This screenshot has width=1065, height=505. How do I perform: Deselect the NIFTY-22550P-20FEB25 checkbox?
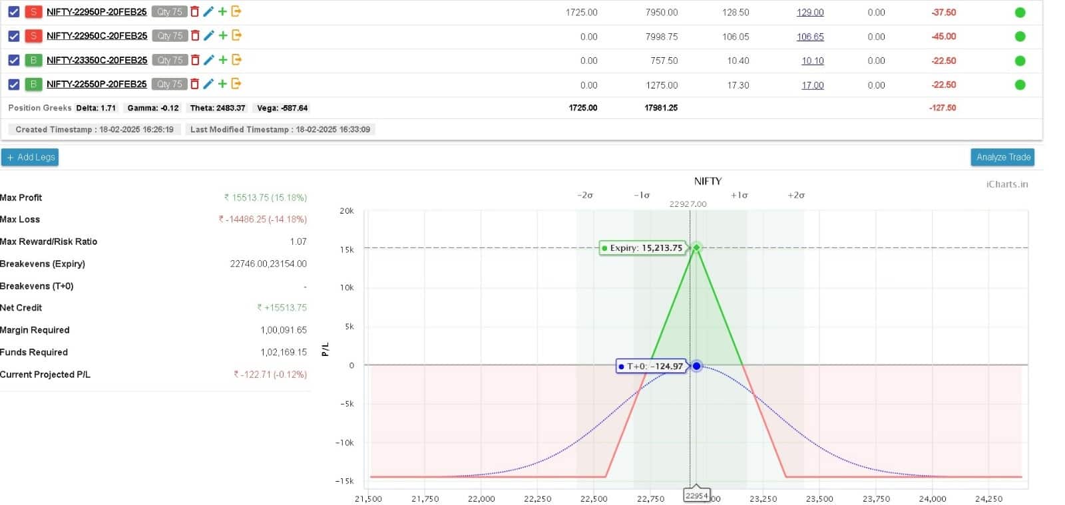pyautogui.click(x=13, y=84)
